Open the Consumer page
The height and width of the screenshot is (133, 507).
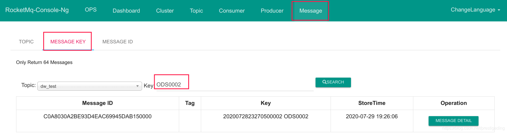[x=232, y=11]
